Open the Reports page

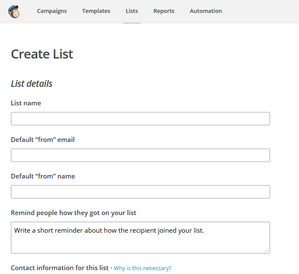tap(164, 11)
